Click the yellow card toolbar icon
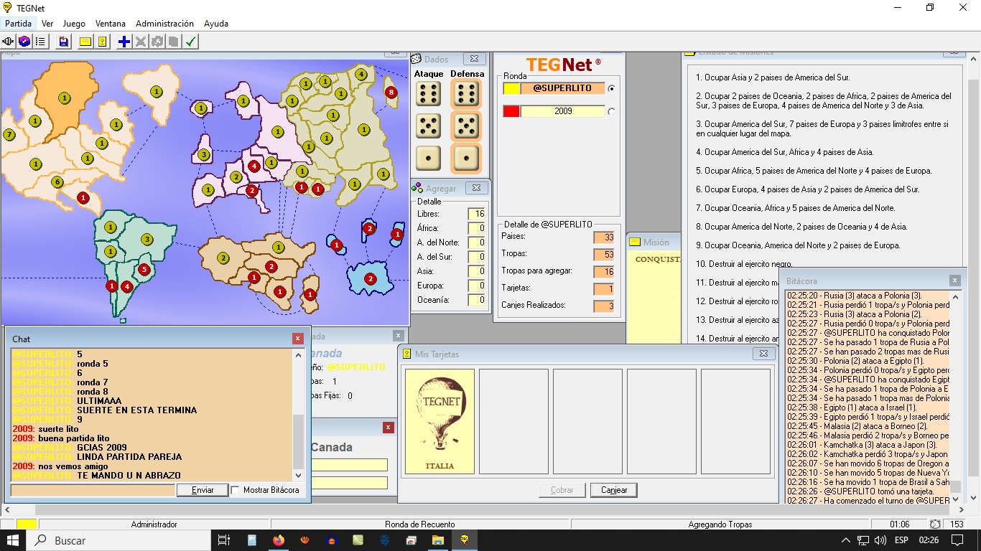Screen dimensions: 981x551 (85, 42)
